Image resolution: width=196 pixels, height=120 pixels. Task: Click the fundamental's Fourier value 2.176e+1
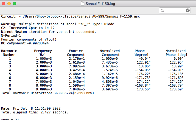pos(77,59)
